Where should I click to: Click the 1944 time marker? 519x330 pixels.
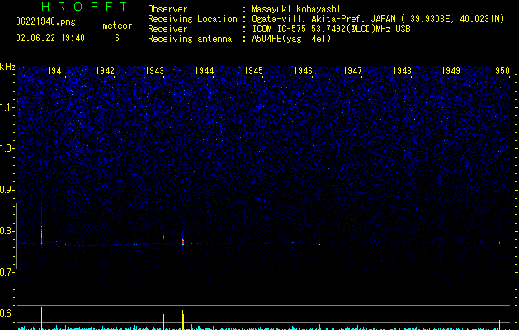(x=205, y=70)
